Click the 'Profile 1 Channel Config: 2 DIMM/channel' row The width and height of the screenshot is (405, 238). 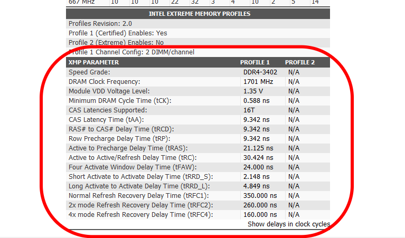[198, 52]
